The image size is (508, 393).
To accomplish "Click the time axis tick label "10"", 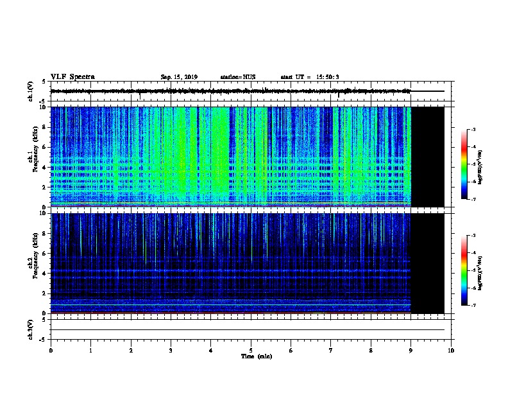I will click(x=451, y=351).
